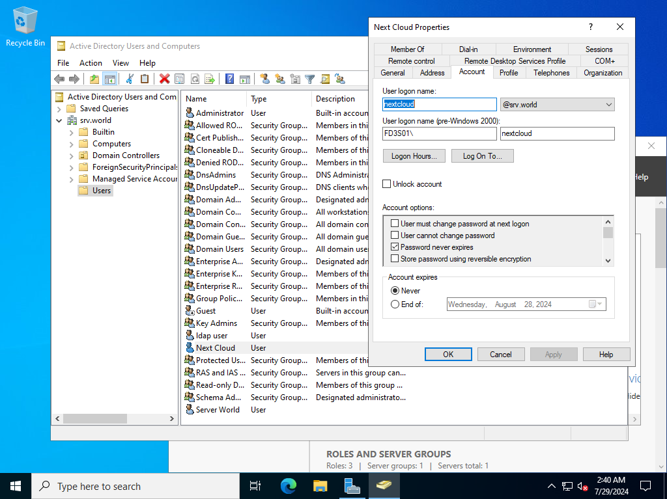The height and width of the screenshot is (499, 667).
Task: Switch to the General tab
Action: click(393, 73)
